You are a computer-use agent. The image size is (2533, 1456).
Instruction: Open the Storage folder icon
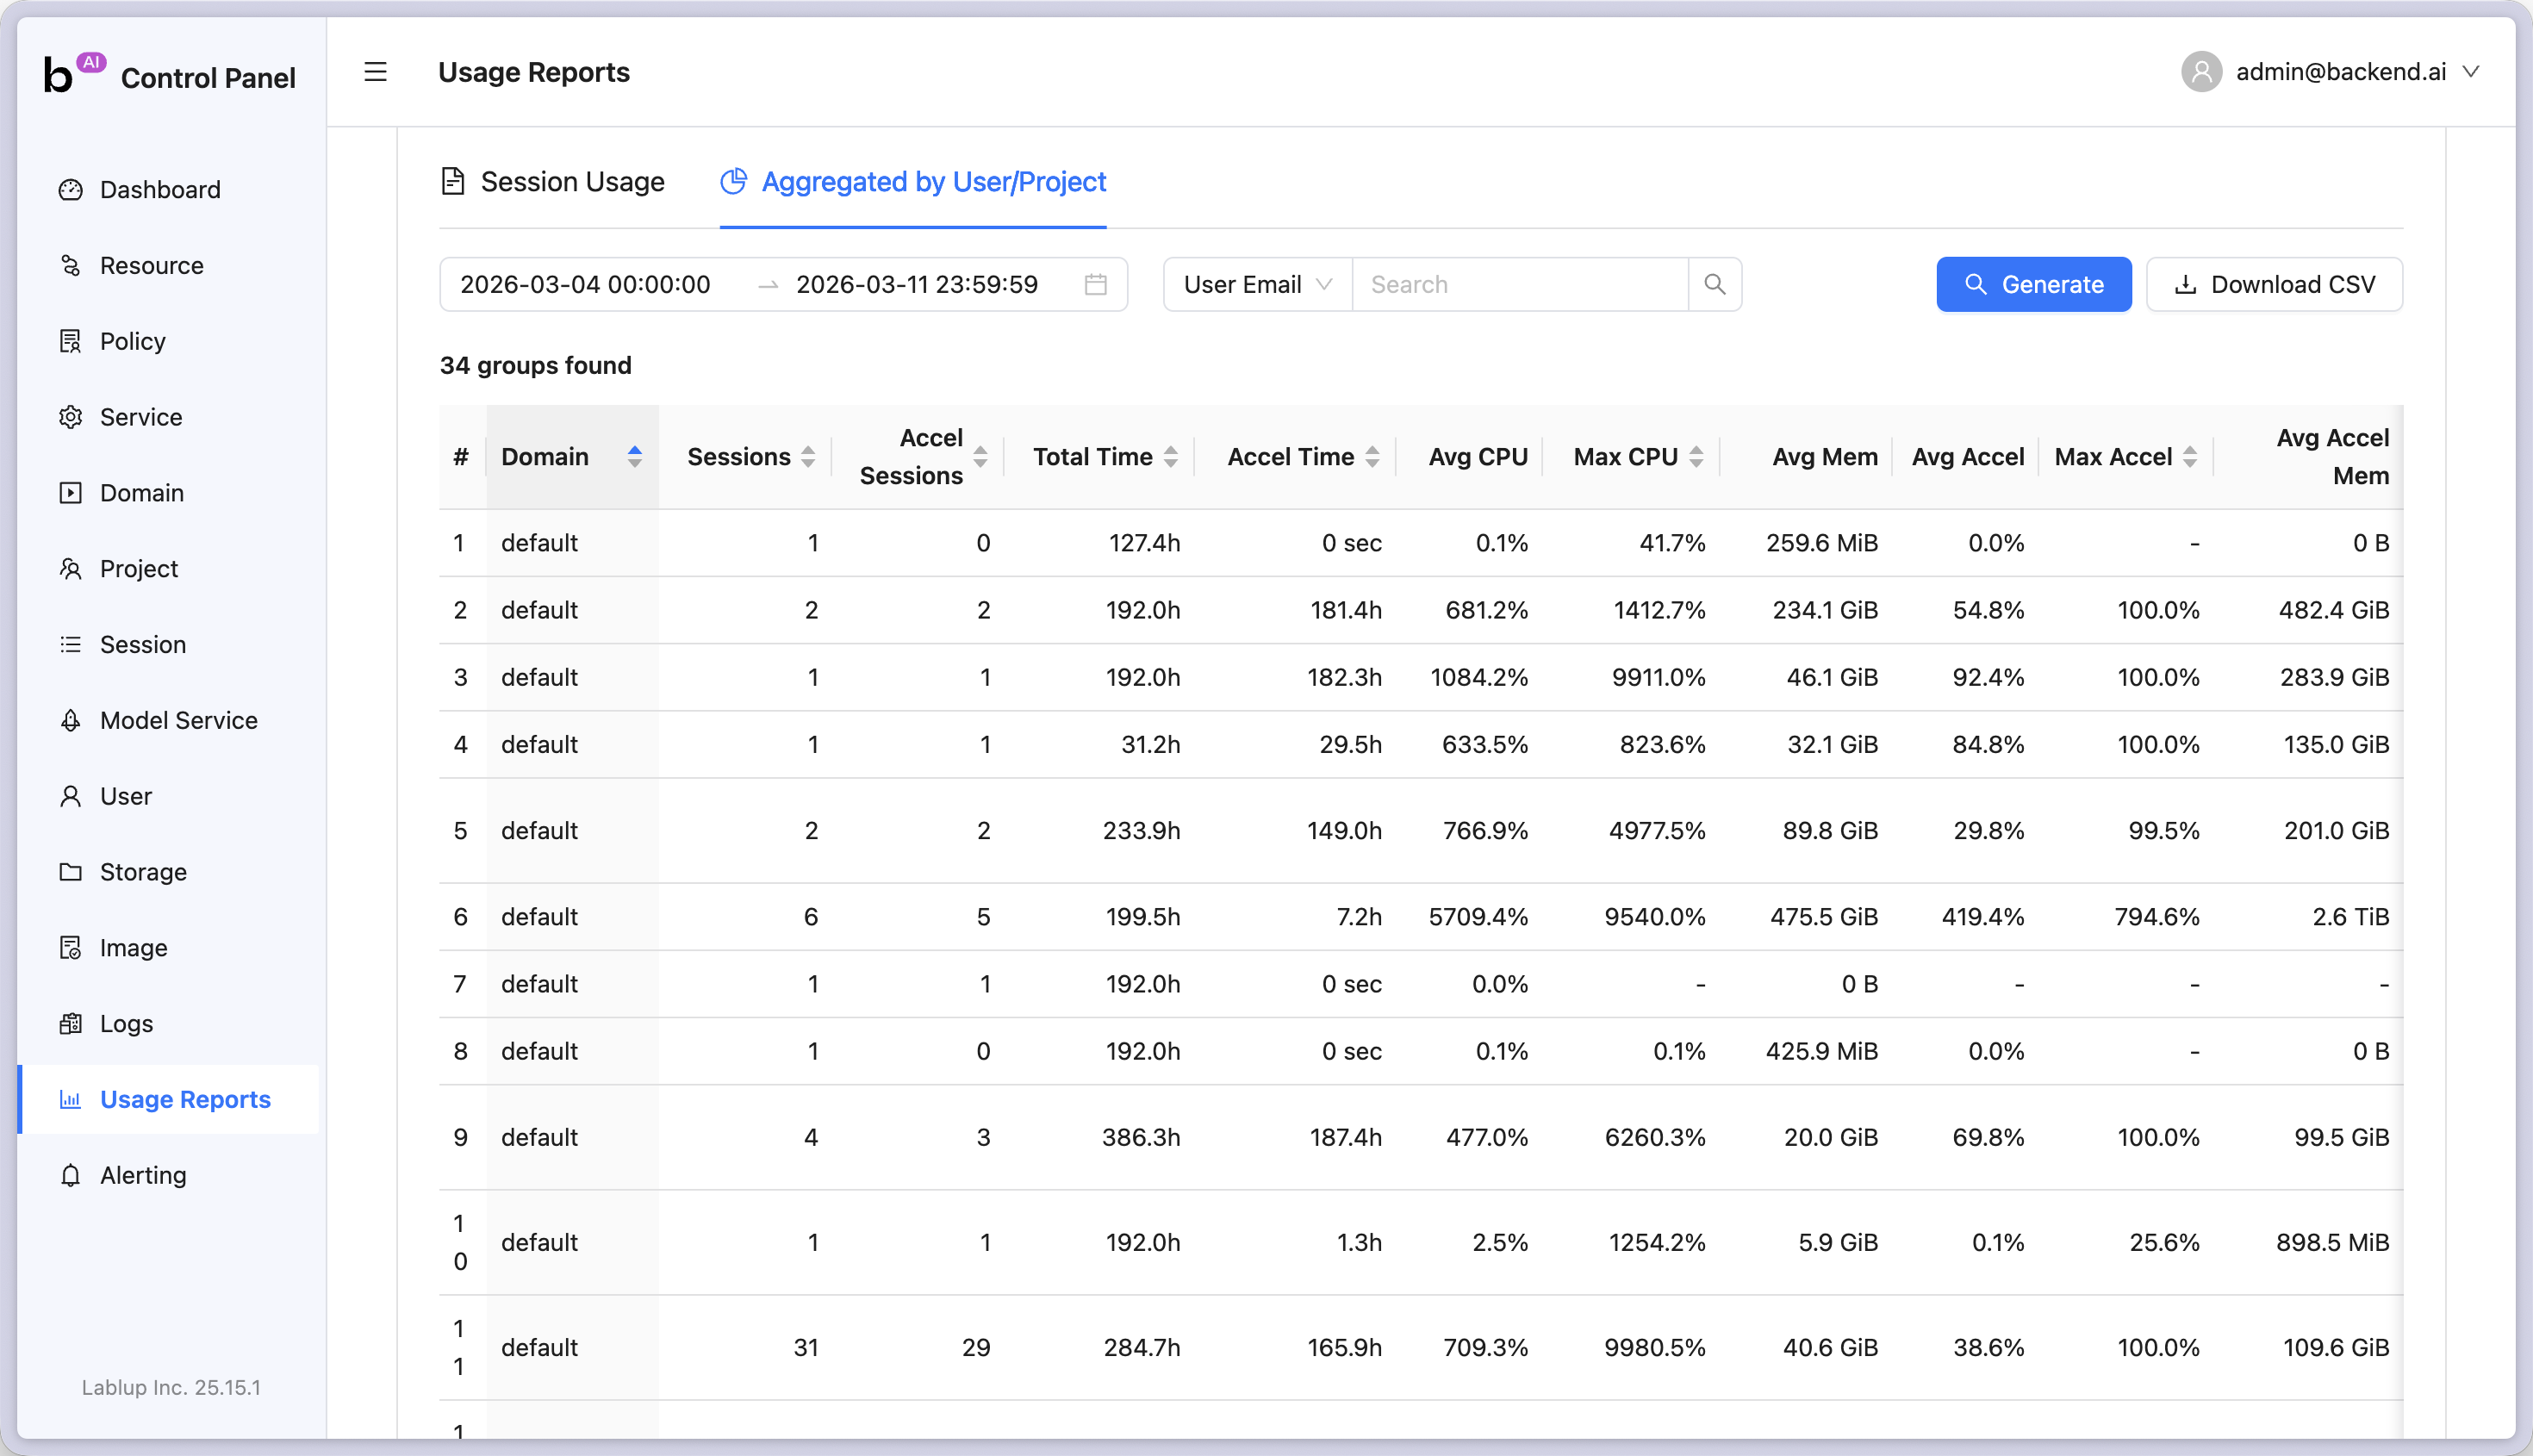coord(70,872)
